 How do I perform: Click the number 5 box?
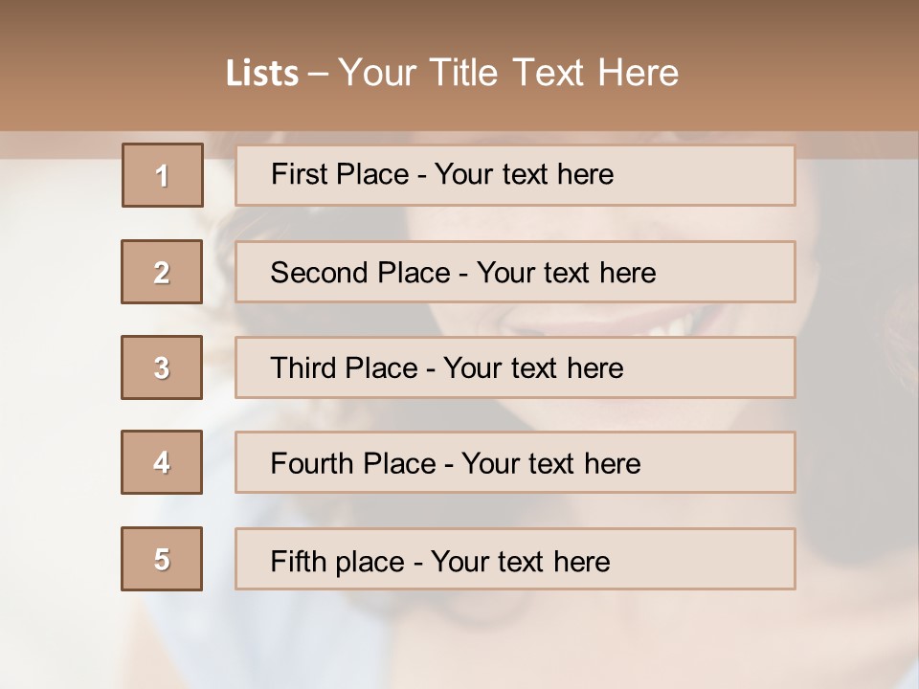tap(162, 559)
